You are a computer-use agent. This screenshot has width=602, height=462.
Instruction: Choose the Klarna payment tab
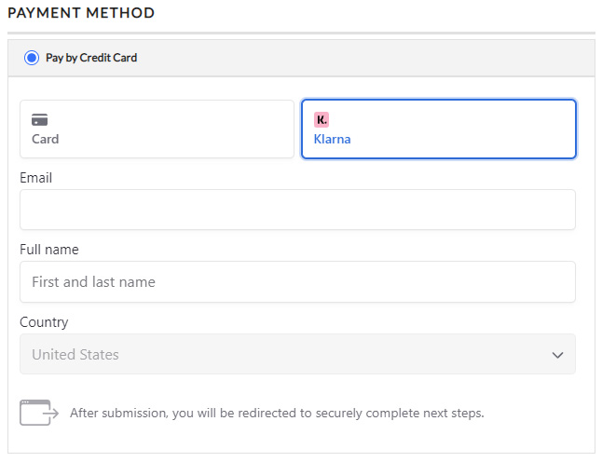click(438, 129)
